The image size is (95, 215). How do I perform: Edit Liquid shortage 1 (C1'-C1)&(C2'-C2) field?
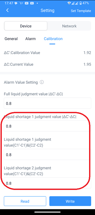click(x=47, y=155)
